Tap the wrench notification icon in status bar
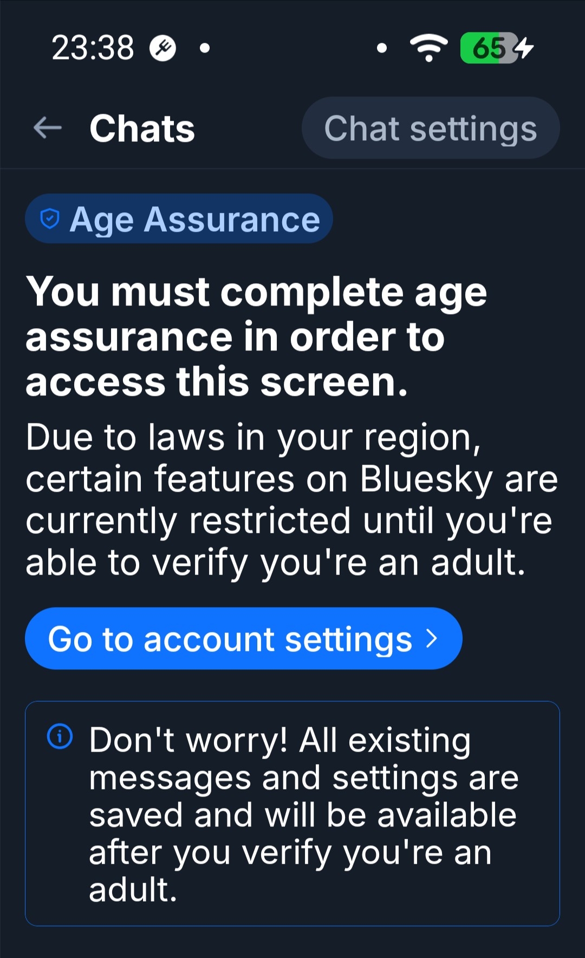Image resolution: width=585 pixels, height=958 pixels. (163, 48)
